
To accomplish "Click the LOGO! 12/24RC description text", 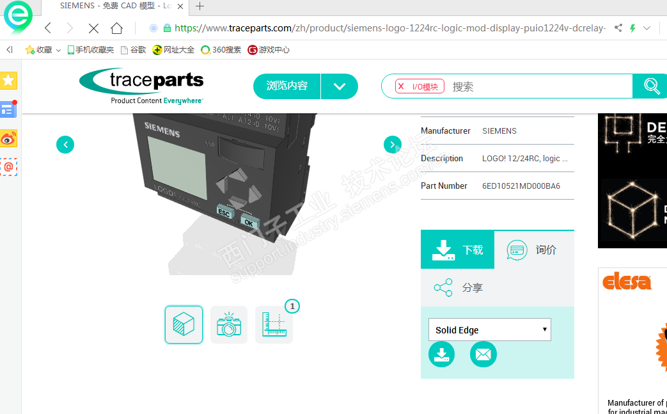I will pyautogui.click(x=525, y=158).
